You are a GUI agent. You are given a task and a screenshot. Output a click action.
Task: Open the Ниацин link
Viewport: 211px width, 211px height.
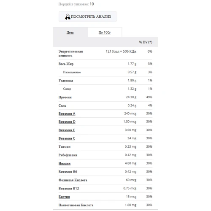[x=65, y=163]
